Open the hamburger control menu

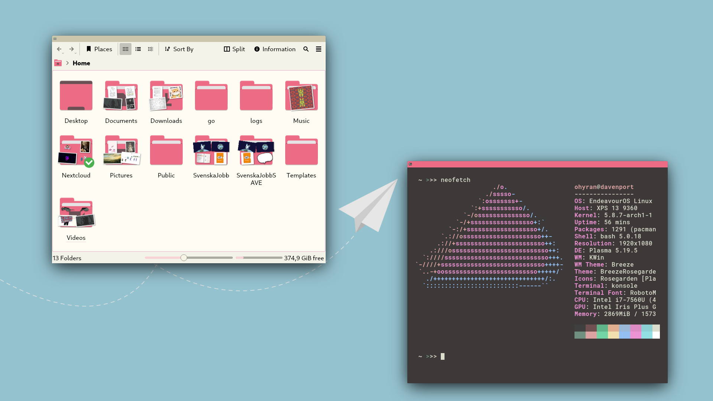pos(319,49)
